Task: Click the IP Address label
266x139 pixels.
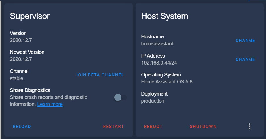Action: coord(153,56)
